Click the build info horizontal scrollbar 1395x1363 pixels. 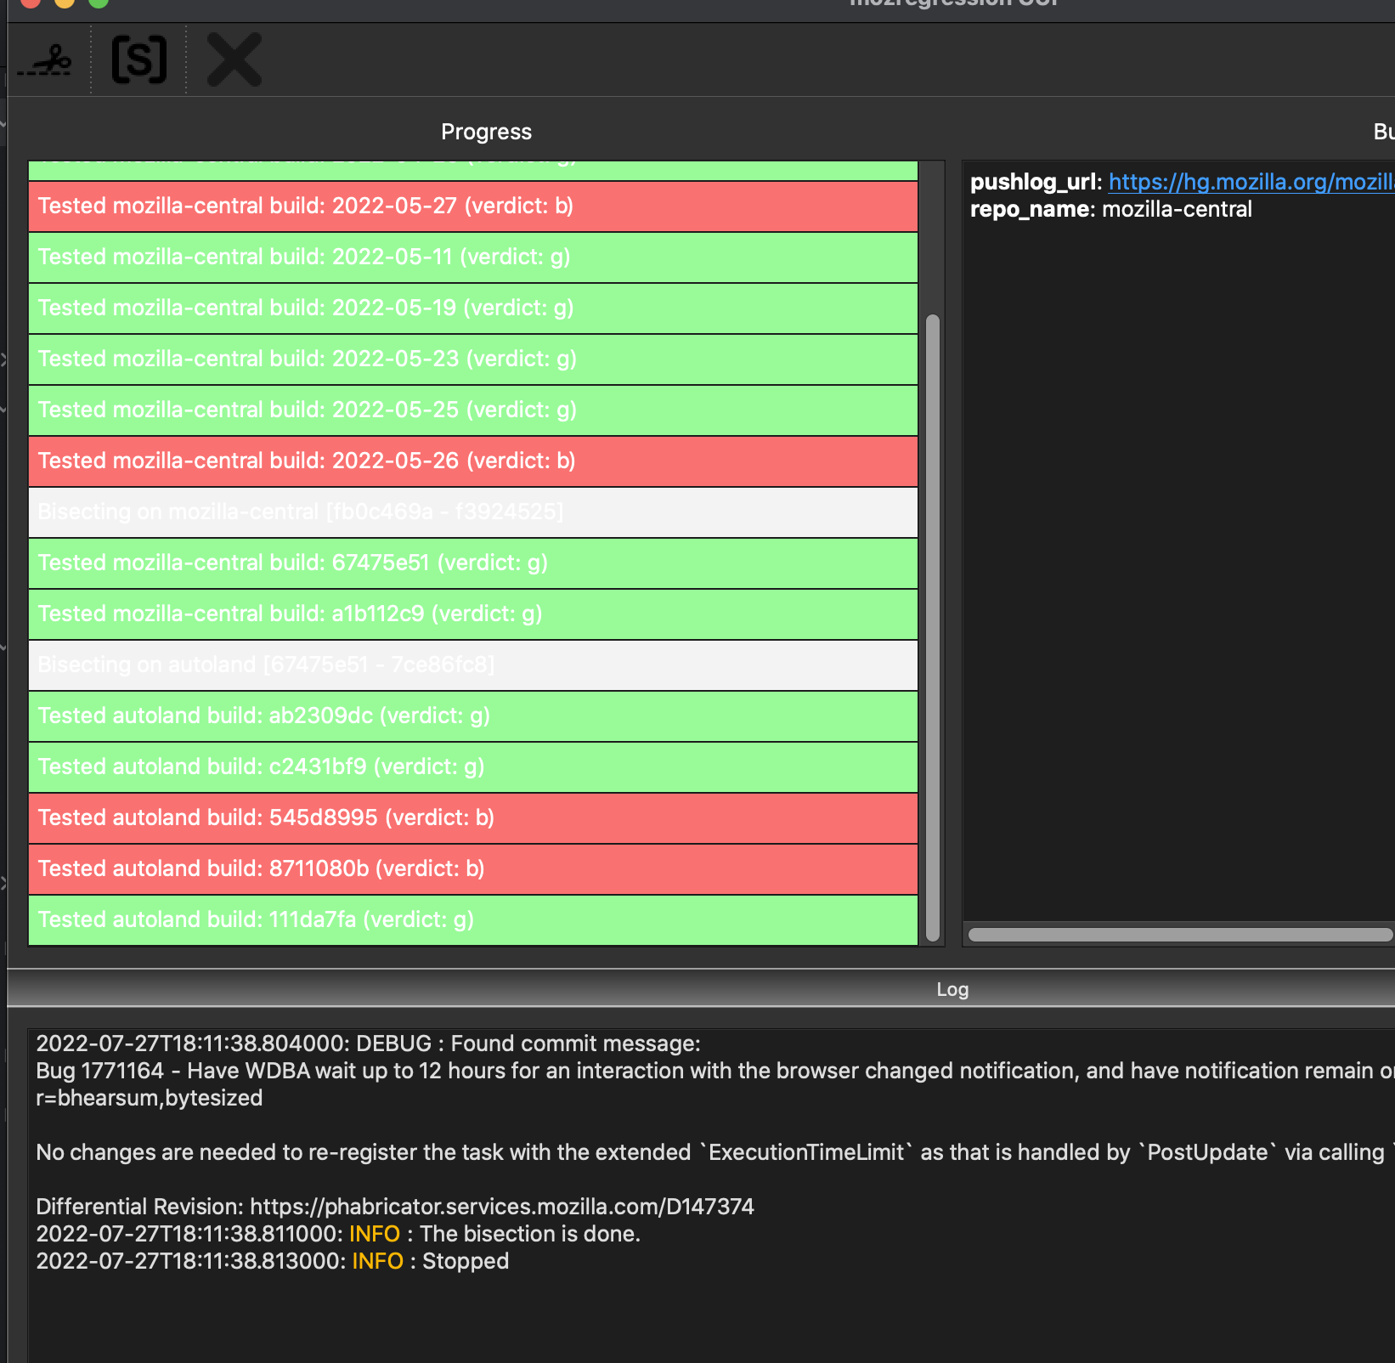click(x=1179, y=935)
